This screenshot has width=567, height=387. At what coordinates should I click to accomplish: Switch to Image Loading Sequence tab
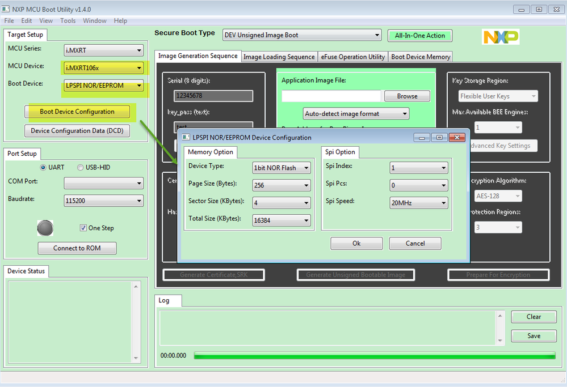[x=279, y=57]
